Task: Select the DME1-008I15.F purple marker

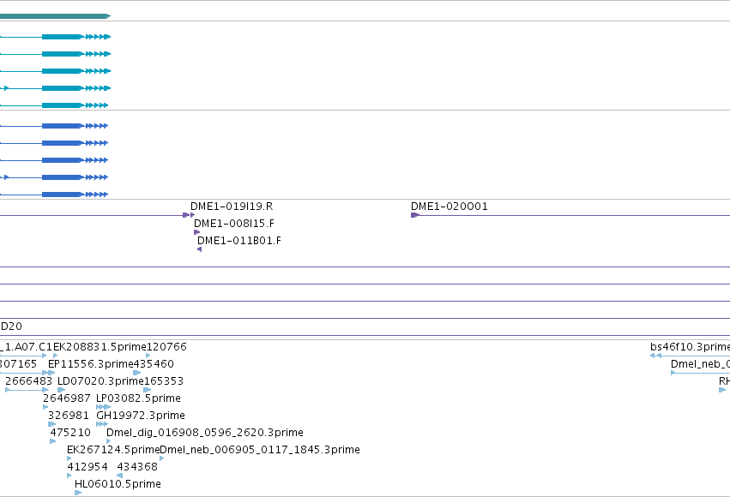Action: 196,232
